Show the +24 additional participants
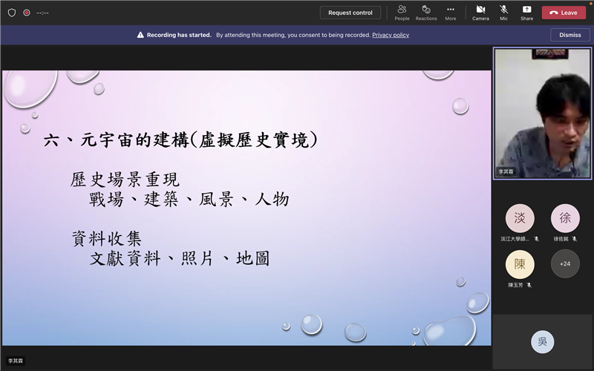 tap(565, 263)
